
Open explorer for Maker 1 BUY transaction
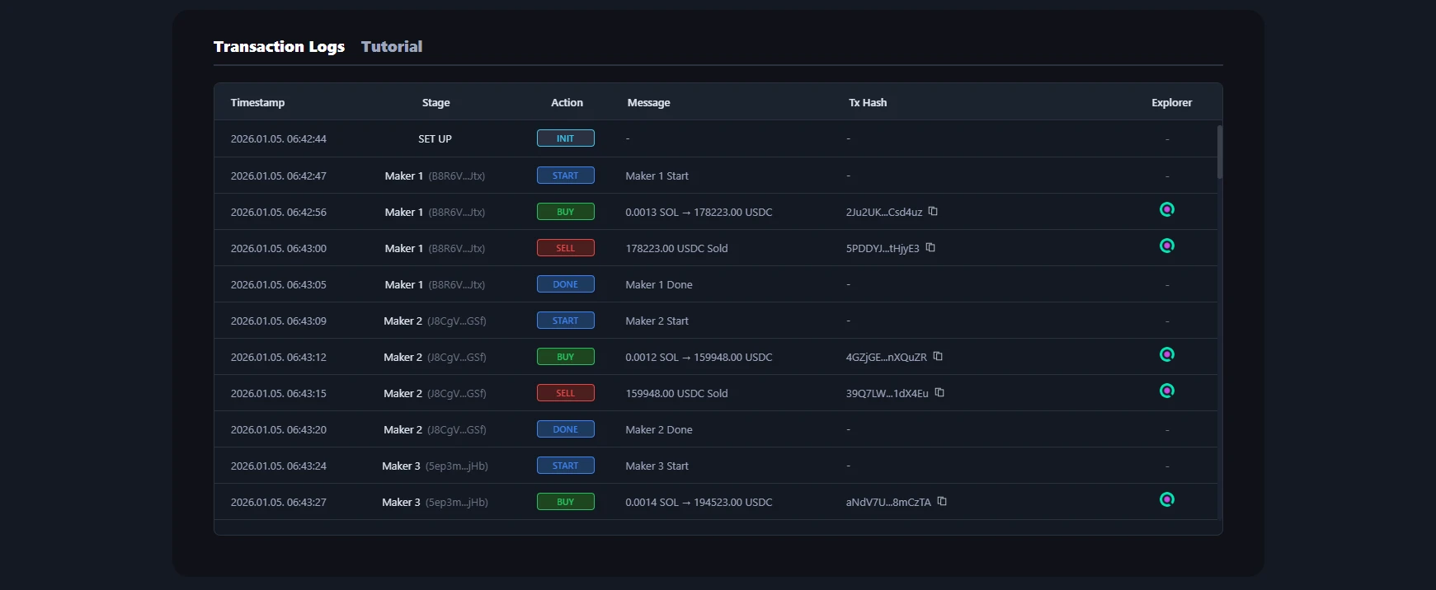1166,209
